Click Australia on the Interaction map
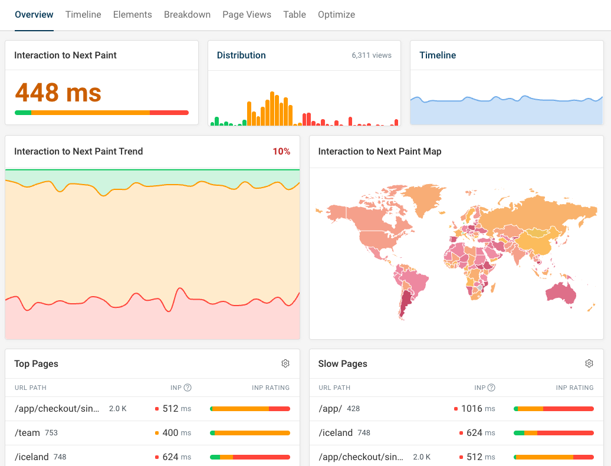This screenshot has width=611, height=466. [x=561, y=293]
